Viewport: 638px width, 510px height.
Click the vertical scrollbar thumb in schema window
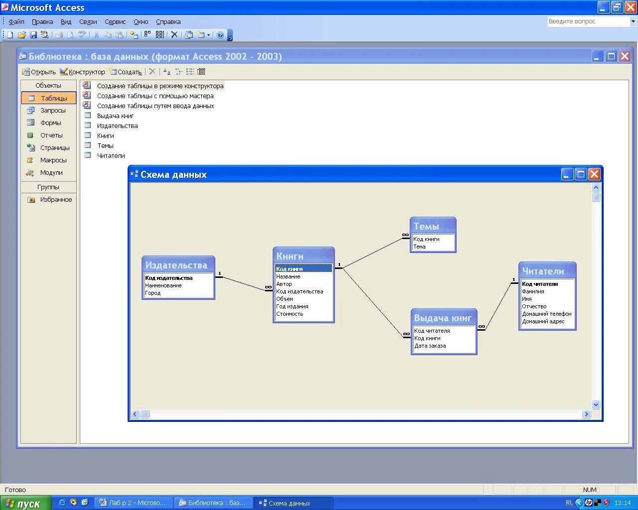[x=596, y=197]
